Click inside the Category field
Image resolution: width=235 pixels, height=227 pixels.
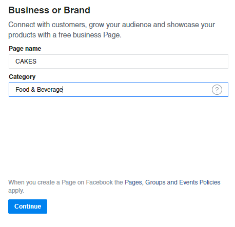click(119, 90)
